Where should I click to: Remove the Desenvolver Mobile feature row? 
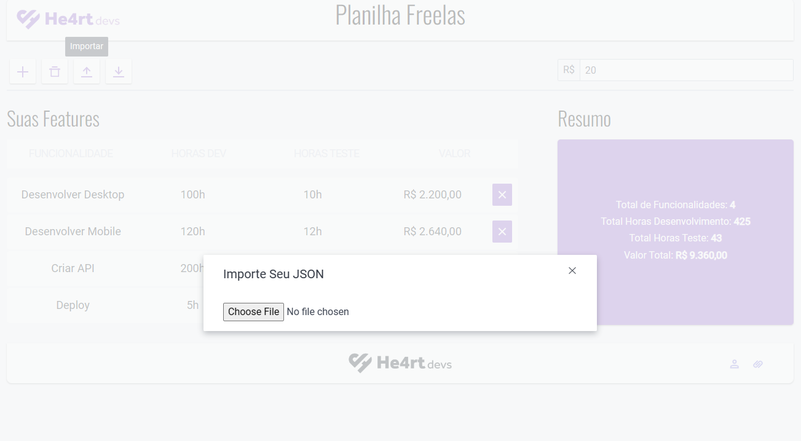tap(502, 232)
